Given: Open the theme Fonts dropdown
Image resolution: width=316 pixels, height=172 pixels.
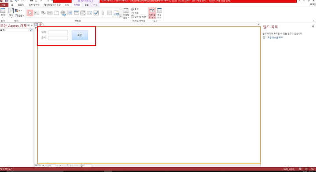Looking at the screenshot, I should click(19, 15).
